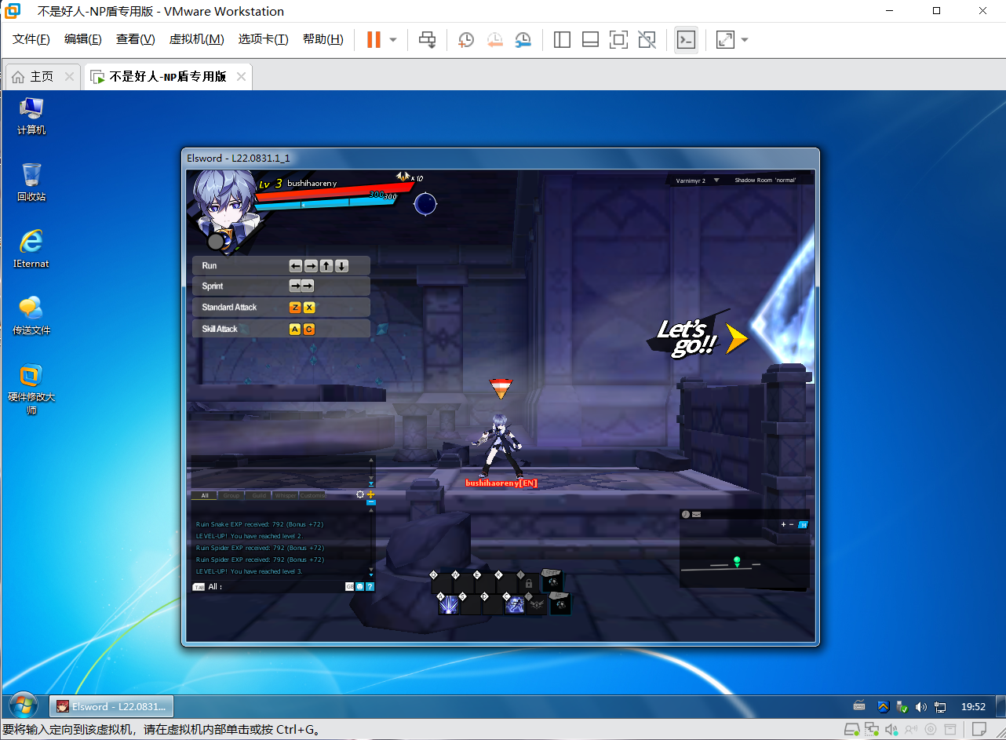1006x740 pixels.
Task: Open the 回收站 recycle bin icon
Action: (31, 183)
